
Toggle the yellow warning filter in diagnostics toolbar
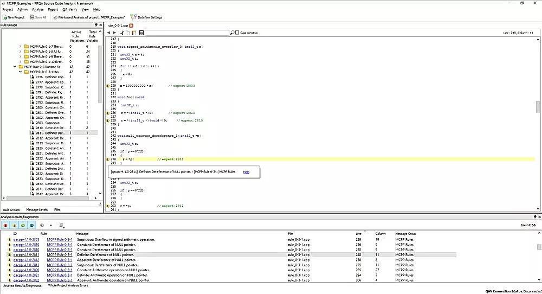tap(15, 225)
